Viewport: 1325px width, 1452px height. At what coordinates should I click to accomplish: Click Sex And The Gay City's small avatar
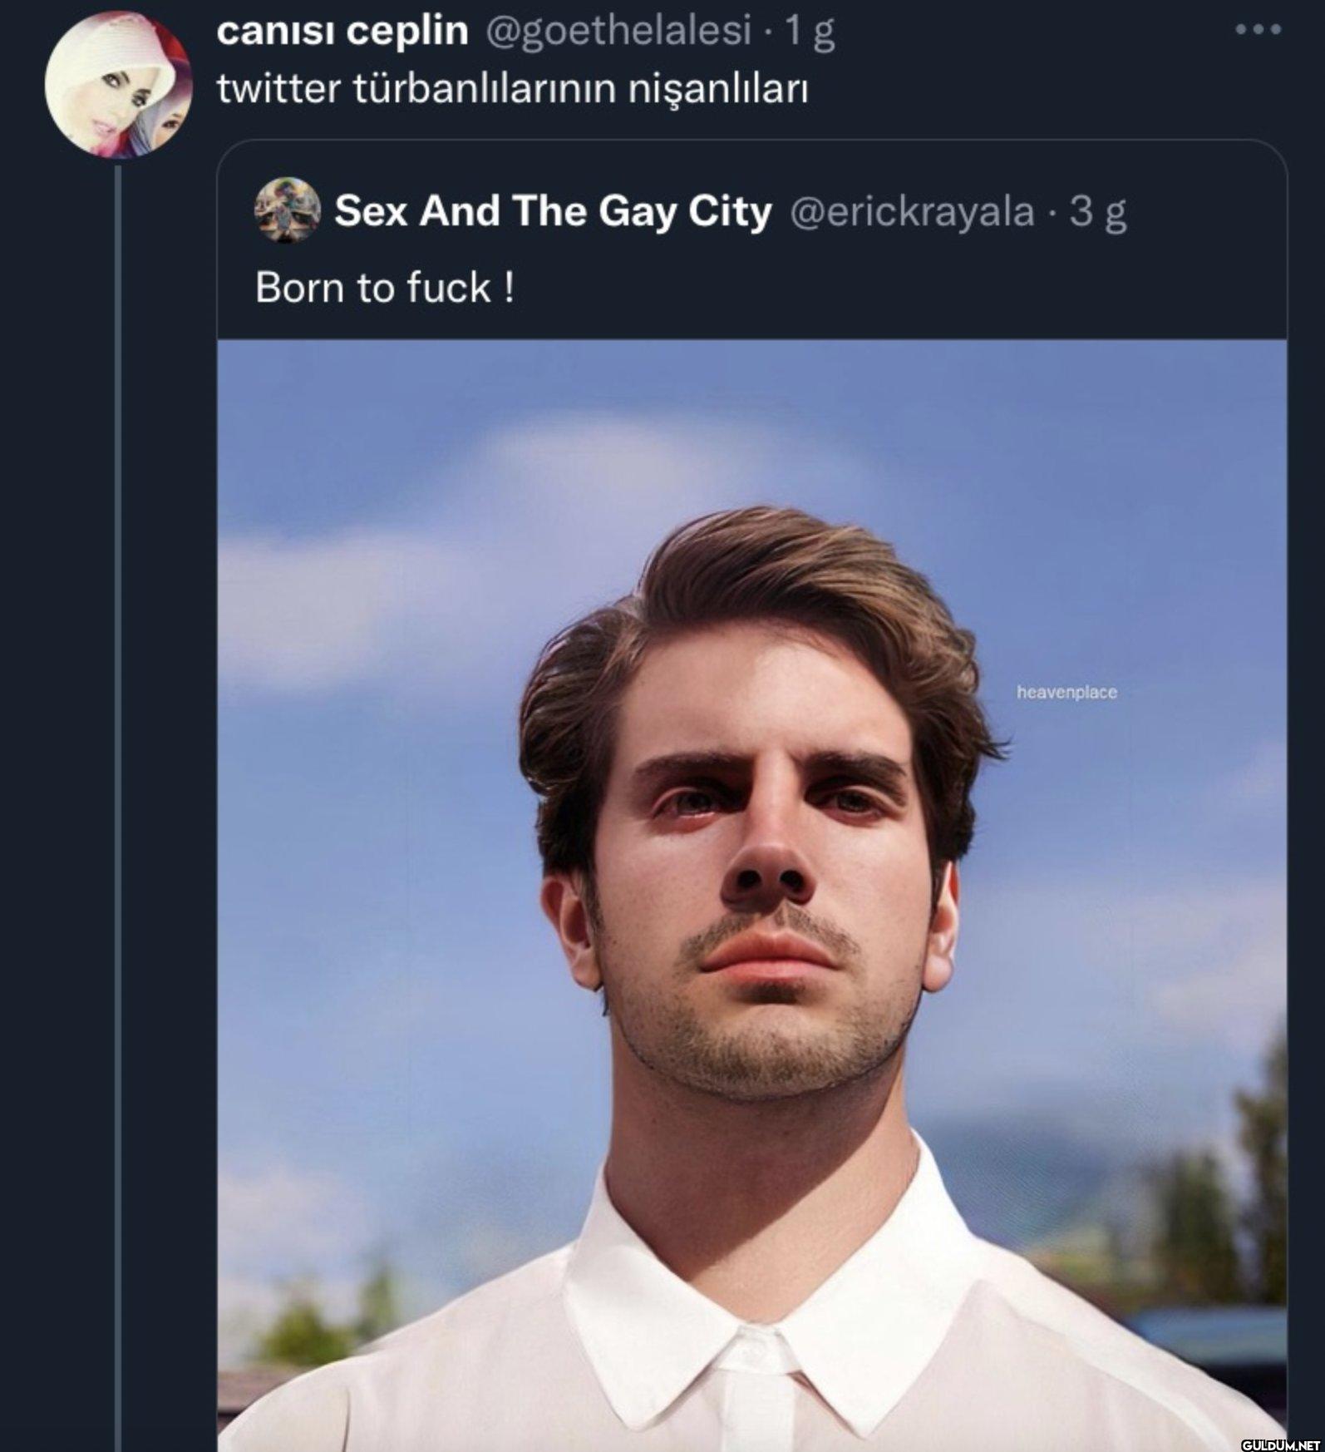click(x=287, y=210)
